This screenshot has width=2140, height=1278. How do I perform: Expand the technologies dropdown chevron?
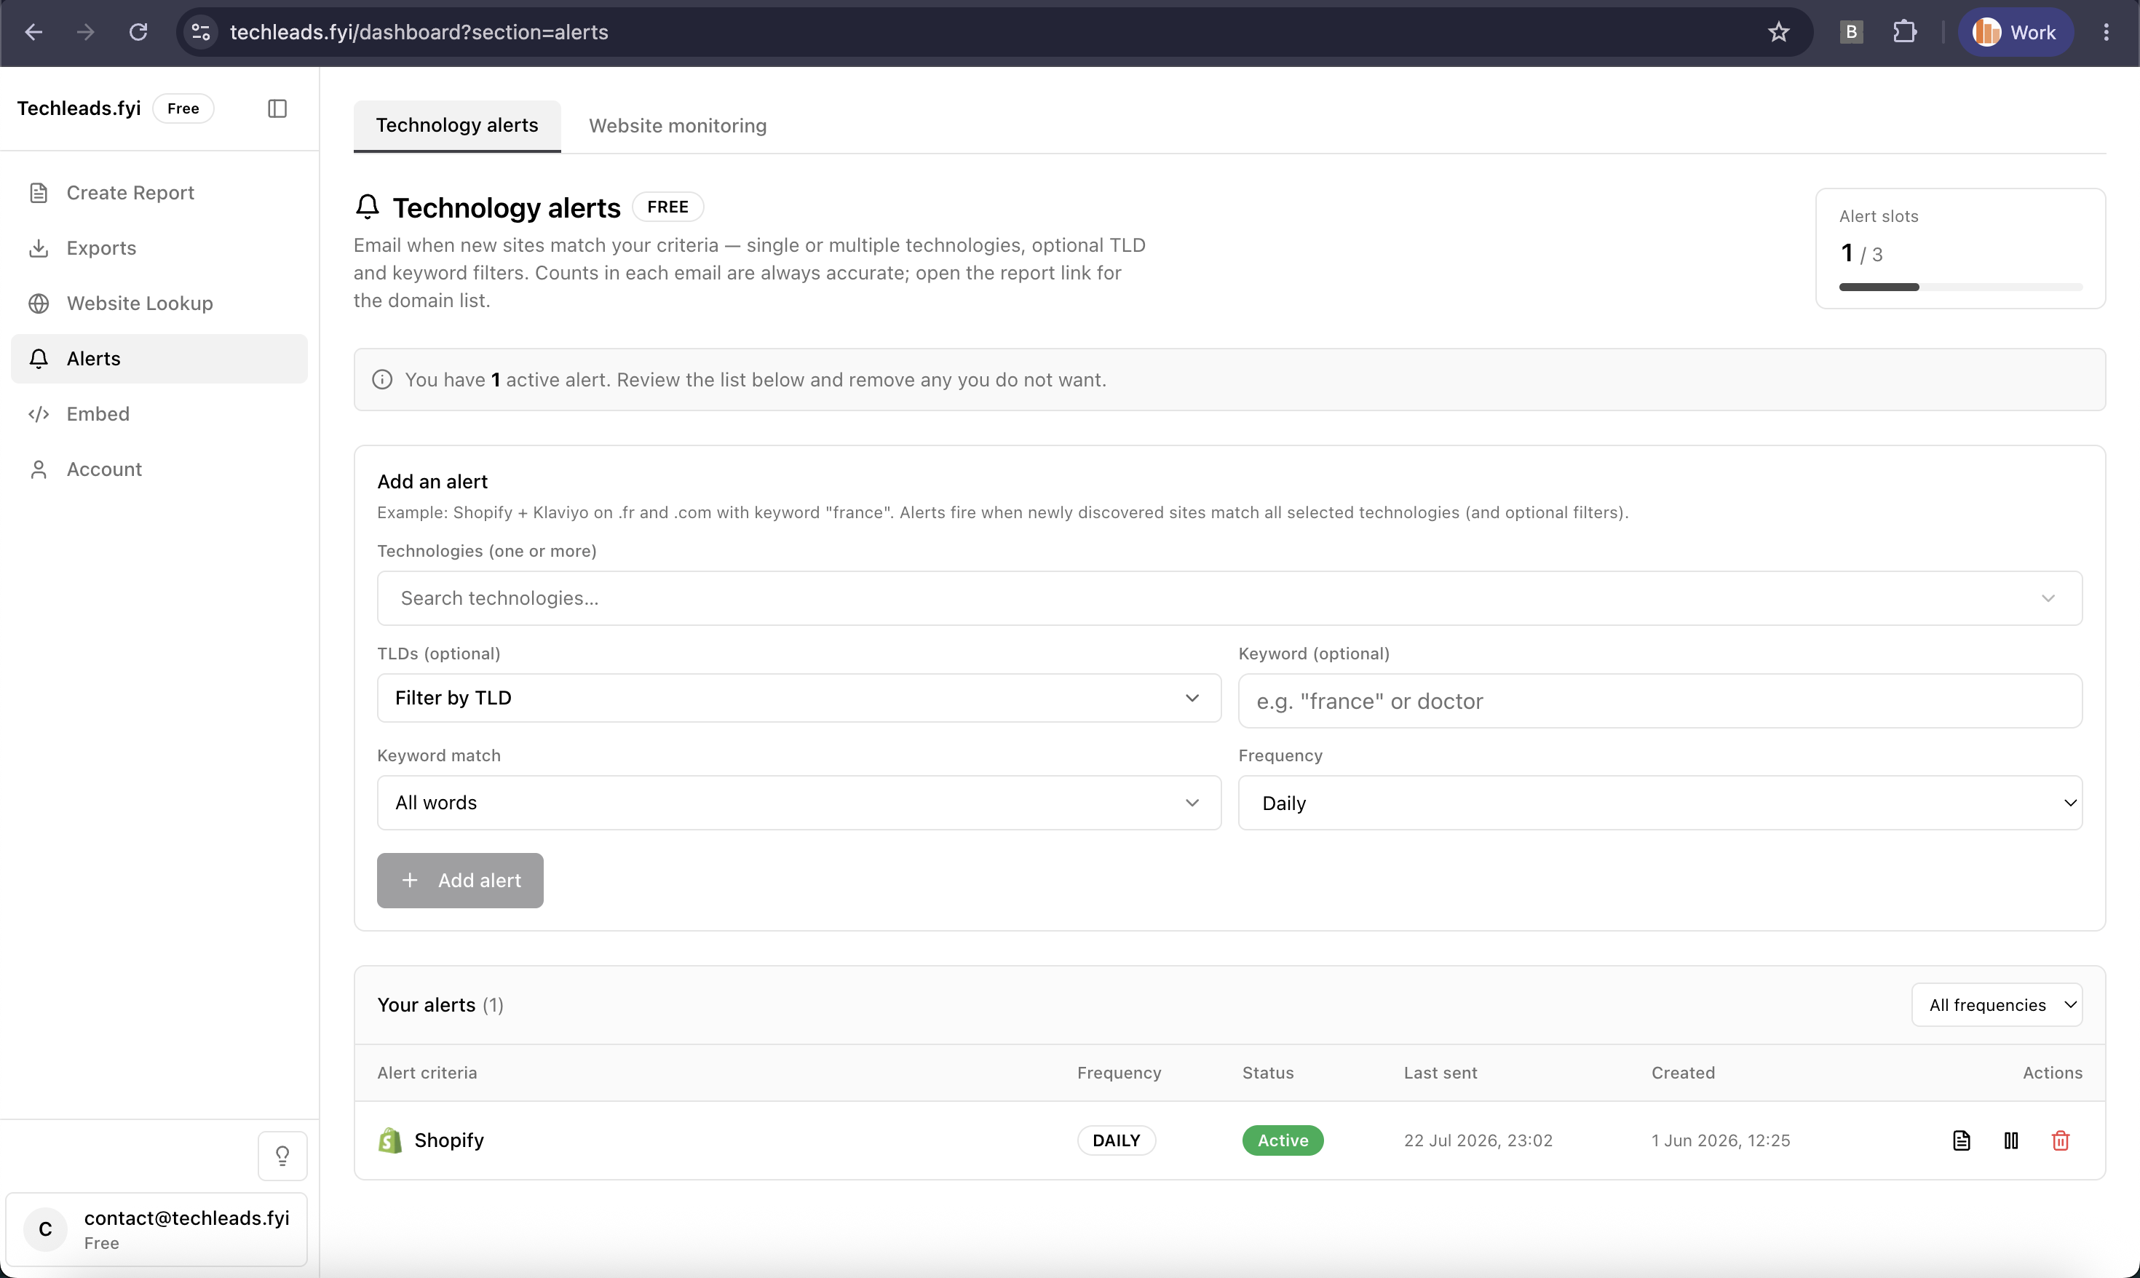click(2048, 598)
